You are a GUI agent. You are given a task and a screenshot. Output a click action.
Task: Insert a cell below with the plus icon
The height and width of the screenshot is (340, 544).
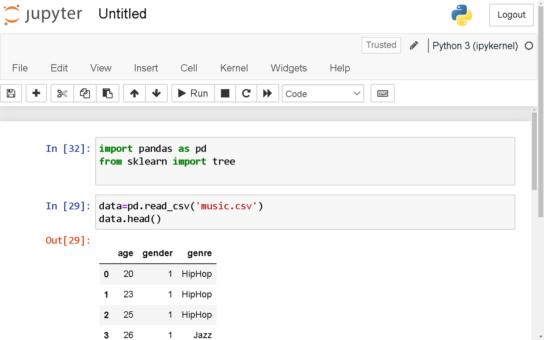click(x=36, y=93)
